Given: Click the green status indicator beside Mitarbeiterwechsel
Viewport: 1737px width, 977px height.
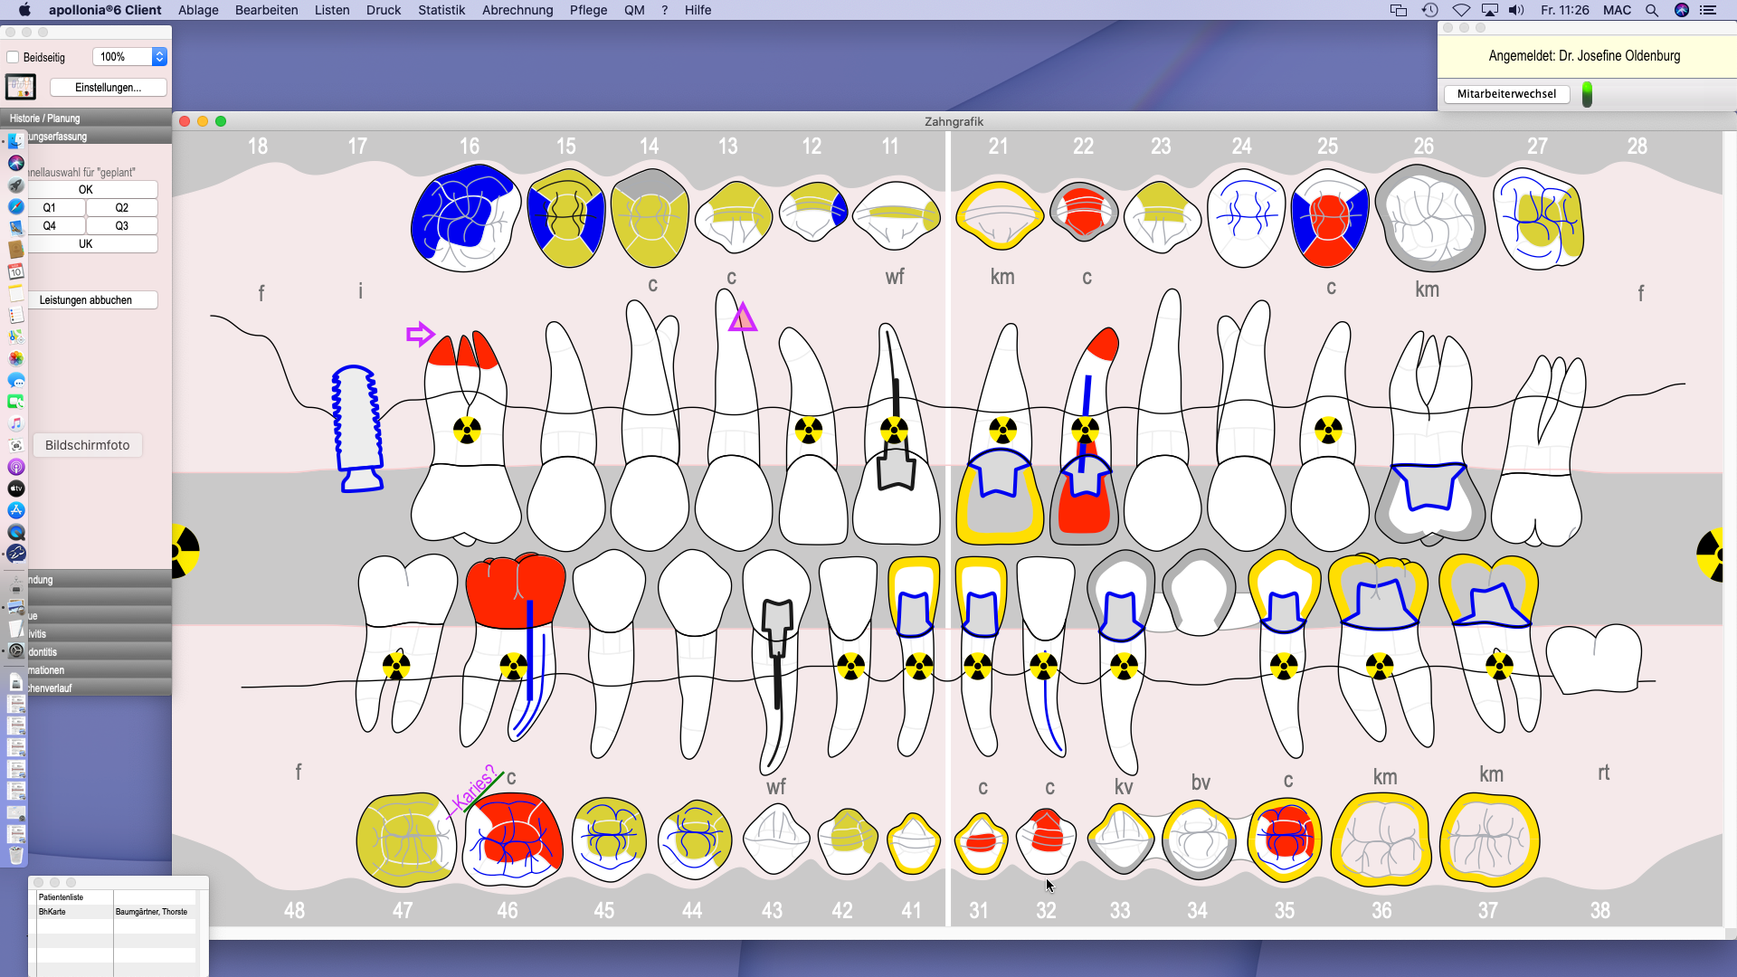Looking at the screenshot, I should (1587, 94).
